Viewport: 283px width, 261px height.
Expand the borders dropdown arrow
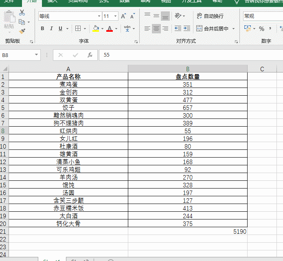[x=85, y=29]
